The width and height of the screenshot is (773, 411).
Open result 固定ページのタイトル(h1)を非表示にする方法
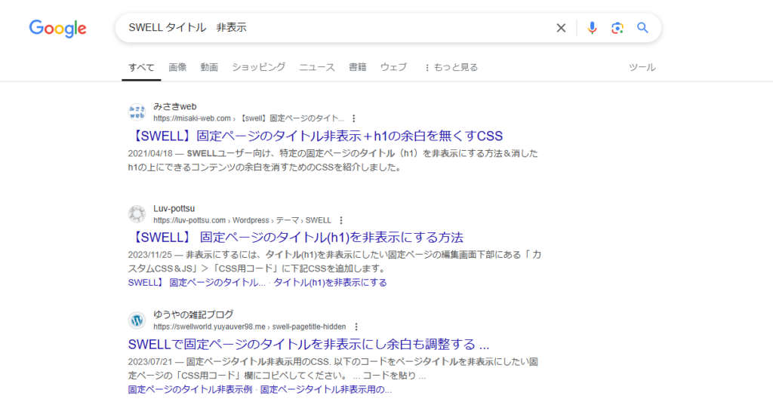[296, 238]
